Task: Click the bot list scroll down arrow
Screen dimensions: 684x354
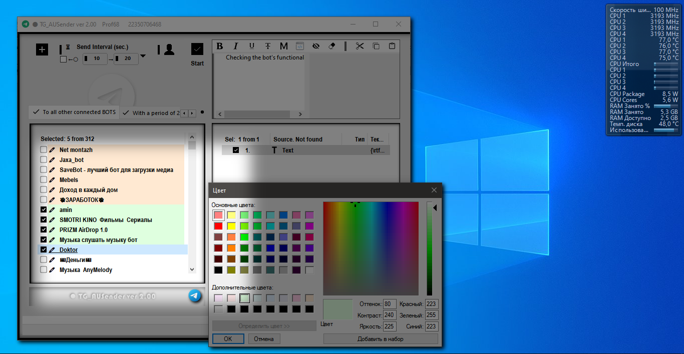Action: pos(192,269)
